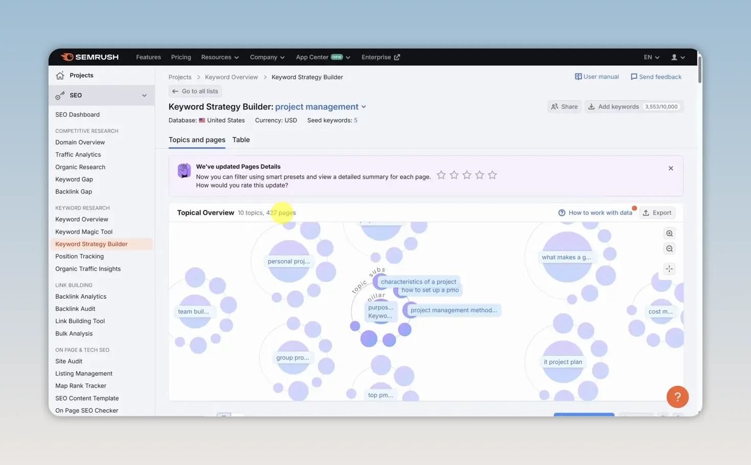Select the Topics and pages tab
Image resolution: width=751 pixels, height=465 pixels.
pos(197,139)
